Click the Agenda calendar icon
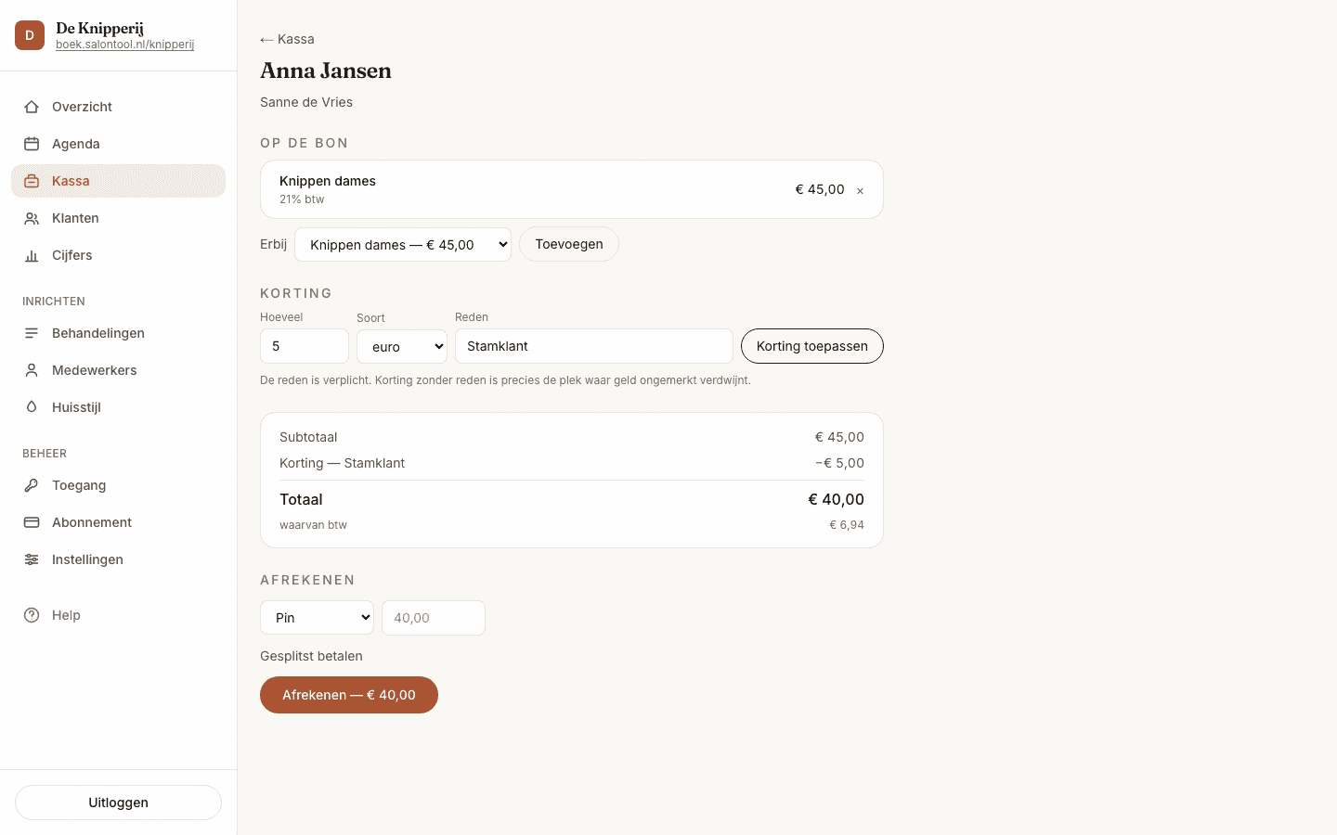Image resolution: width=1337 pixels, height=835 pixels. [32, 144]
